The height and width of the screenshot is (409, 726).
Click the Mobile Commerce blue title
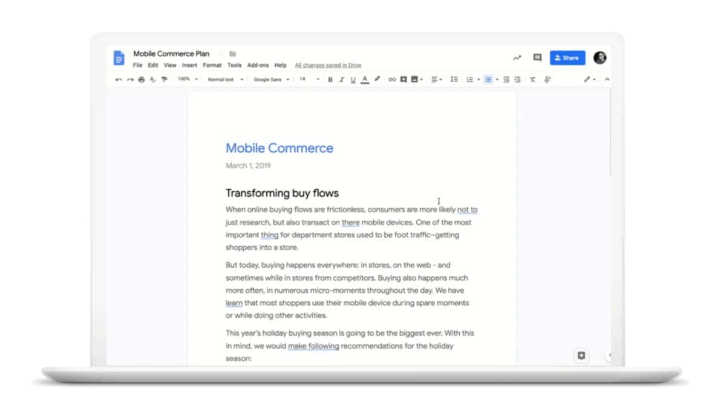280,148
